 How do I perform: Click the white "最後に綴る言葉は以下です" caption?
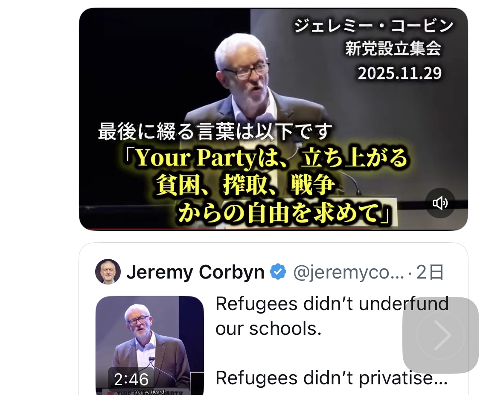point(215,131)
